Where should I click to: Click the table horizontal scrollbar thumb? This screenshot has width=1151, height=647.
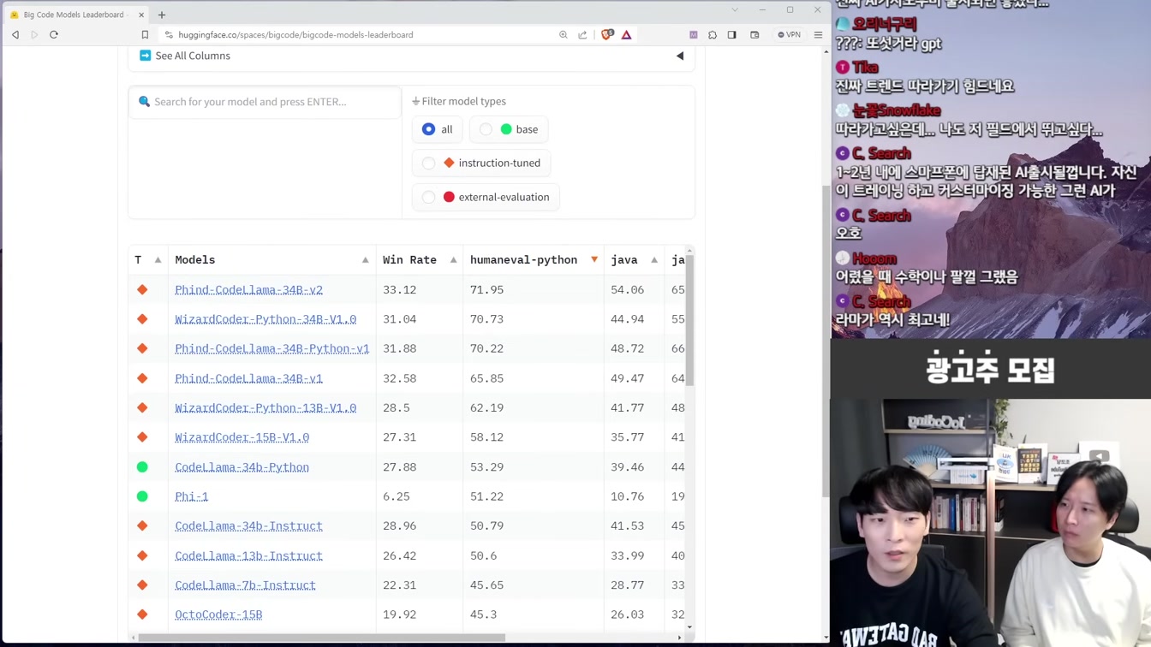pos(322,638)
